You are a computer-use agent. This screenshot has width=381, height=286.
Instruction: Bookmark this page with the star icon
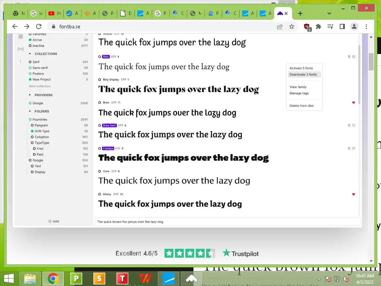click(292, 26)
